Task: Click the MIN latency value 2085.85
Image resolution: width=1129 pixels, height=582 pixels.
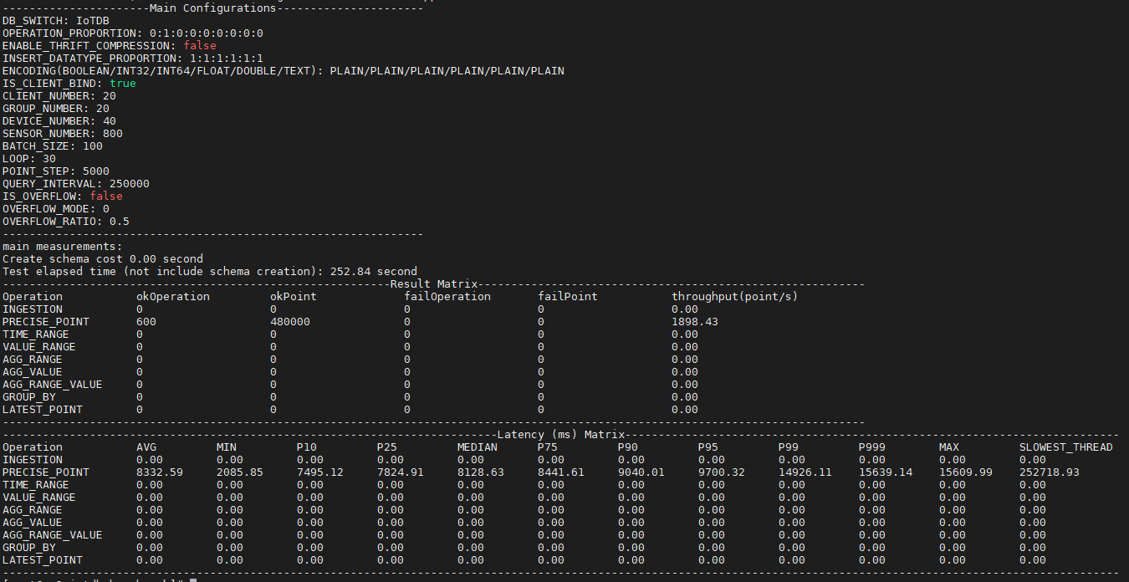Action: (x=240, y=472)
